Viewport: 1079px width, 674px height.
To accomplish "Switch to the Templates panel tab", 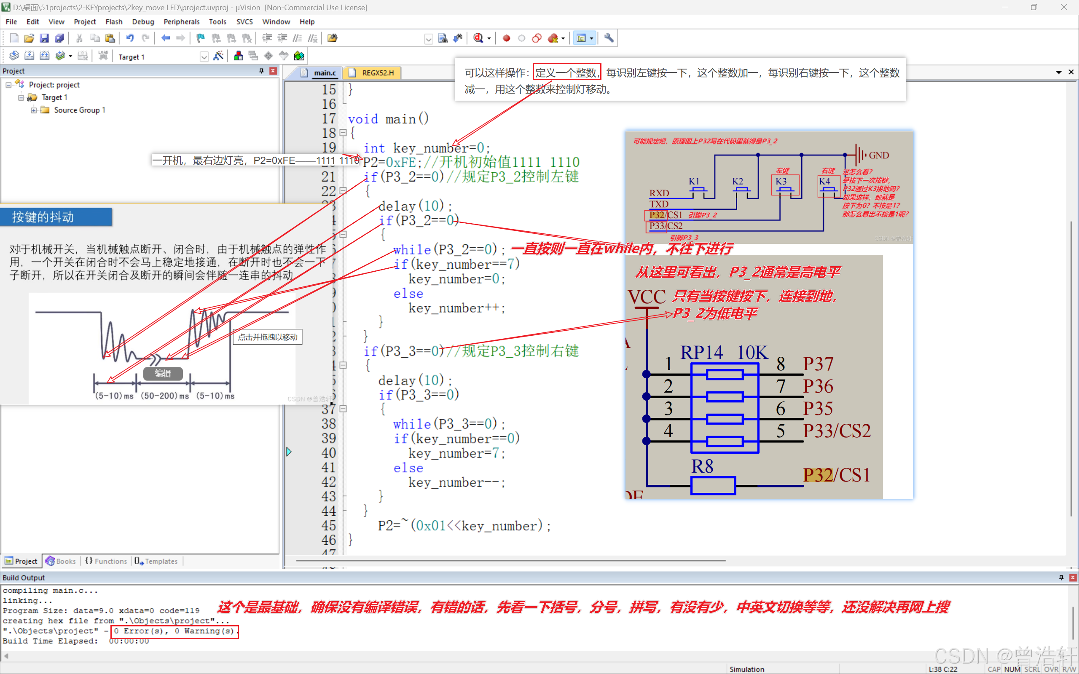I will [x=156, y=561].
